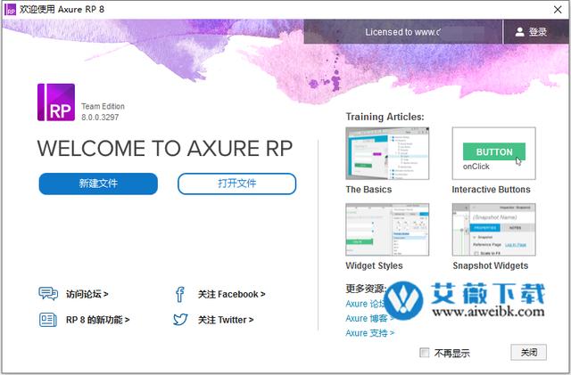
Task: Click the user profile icon beside 登录
Action: (x=519, y=32)
